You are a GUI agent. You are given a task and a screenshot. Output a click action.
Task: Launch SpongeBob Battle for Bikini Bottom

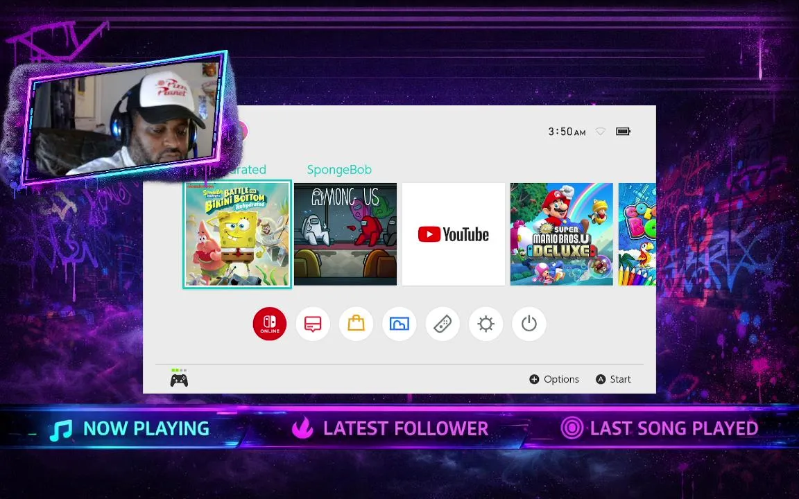237,234
